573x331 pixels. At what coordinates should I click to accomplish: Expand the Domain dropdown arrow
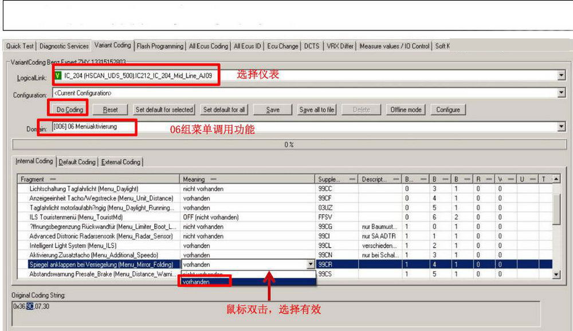click(562, 127)
